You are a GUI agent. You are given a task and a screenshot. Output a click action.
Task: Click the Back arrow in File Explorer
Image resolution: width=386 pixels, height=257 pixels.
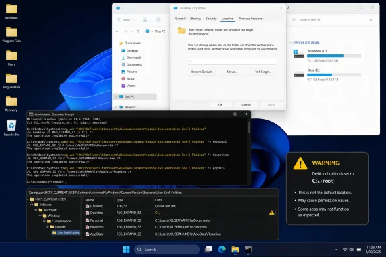(117, 31)
